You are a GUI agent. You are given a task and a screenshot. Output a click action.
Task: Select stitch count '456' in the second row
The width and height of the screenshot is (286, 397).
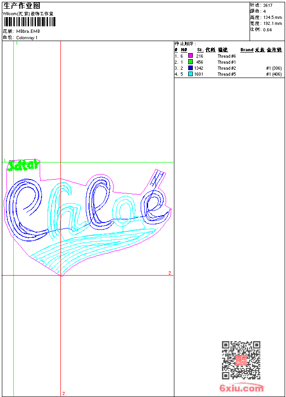(200, 62)
